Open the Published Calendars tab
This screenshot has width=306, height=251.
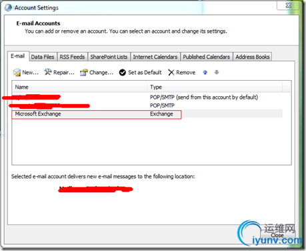[207, 57]
